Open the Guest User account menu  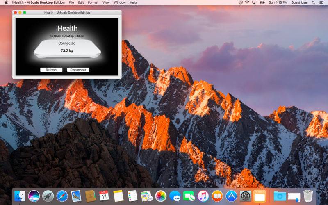[300, 2]
